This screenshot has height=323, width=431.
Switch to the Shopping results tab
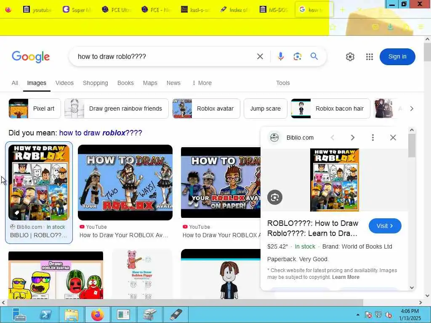tap(96, 83)
